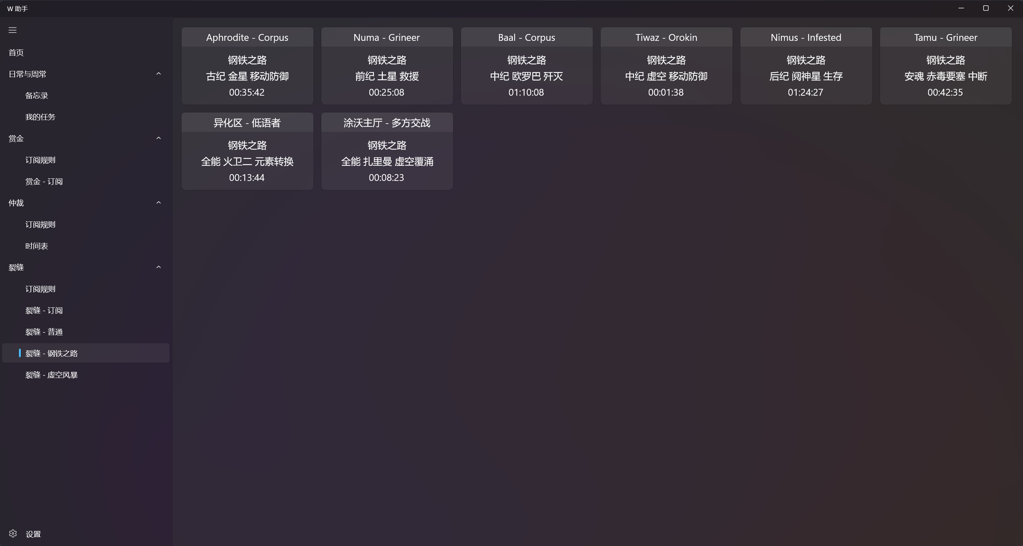Select 赏金 - 订阅 in the sidebar

pyautogui.click(x=44, y=182)
